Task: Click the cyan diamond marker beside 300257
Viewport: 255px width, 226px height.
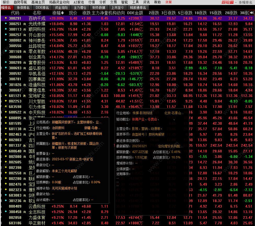Action: tap(6, 35)
